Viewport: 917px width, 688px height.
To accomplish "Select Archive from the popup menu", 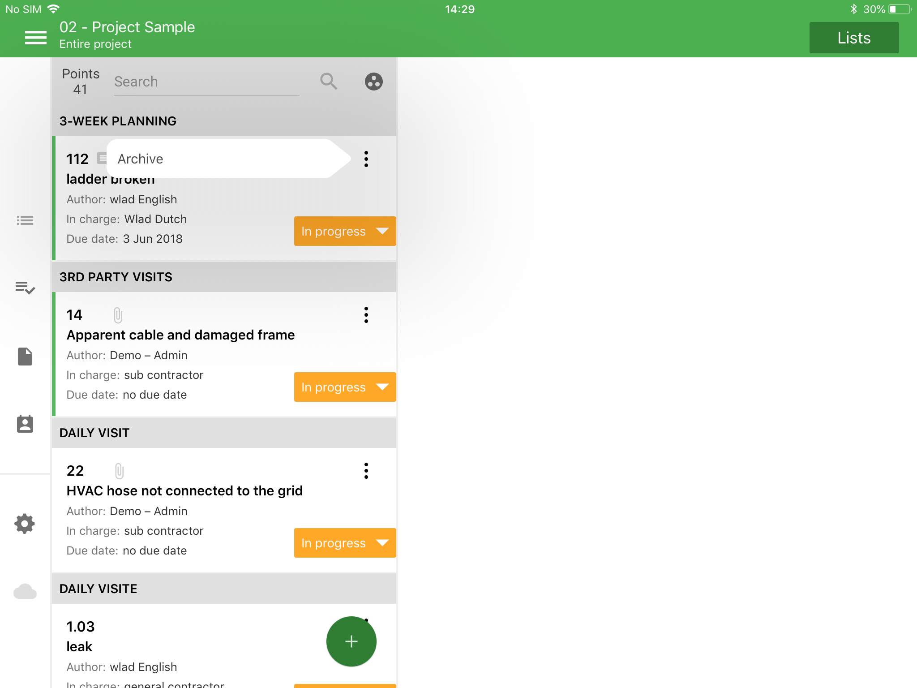I will tap(228, 159).
